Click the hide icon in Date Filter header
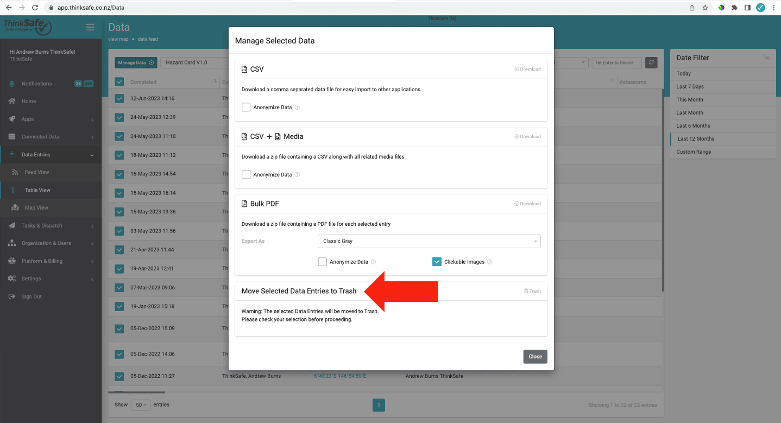The height and width of the screenshot is (423, 781). pyautogui.click(x=766, y=58)
